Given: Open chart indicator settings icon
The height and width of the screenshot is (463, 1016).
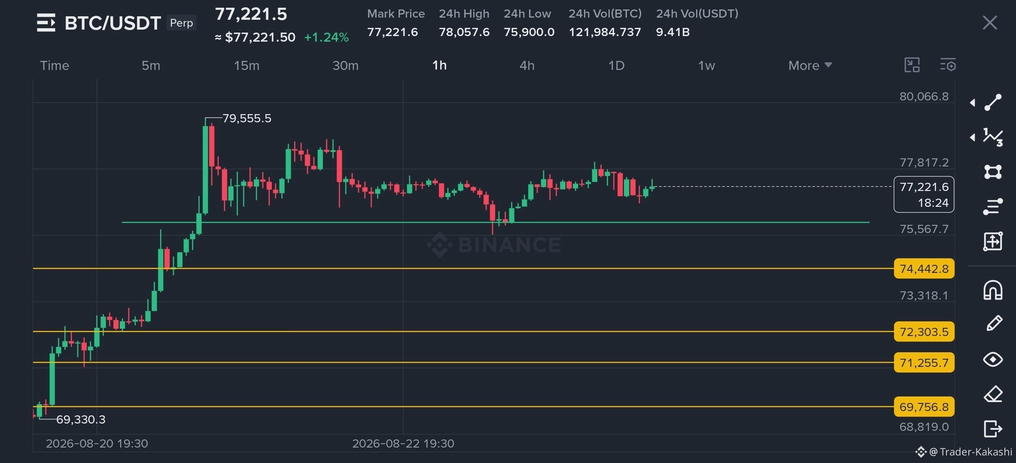Looking at the screenshot, I should (948, 65).
